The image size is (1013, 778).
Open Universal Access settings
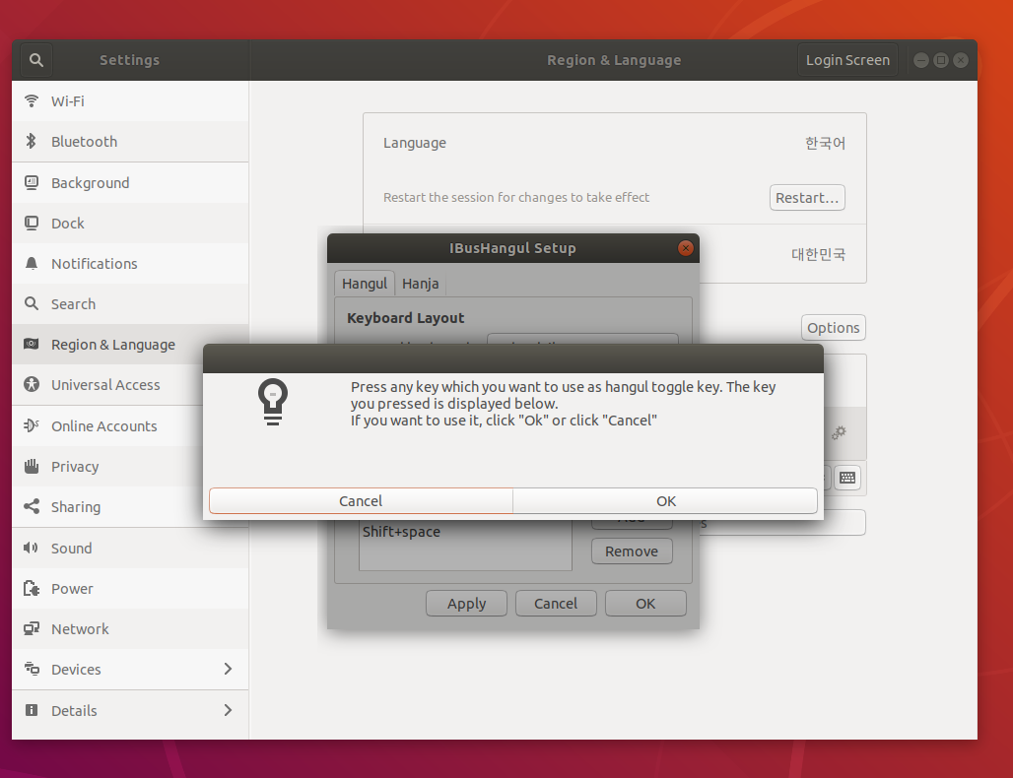click(x=107, y=385)
